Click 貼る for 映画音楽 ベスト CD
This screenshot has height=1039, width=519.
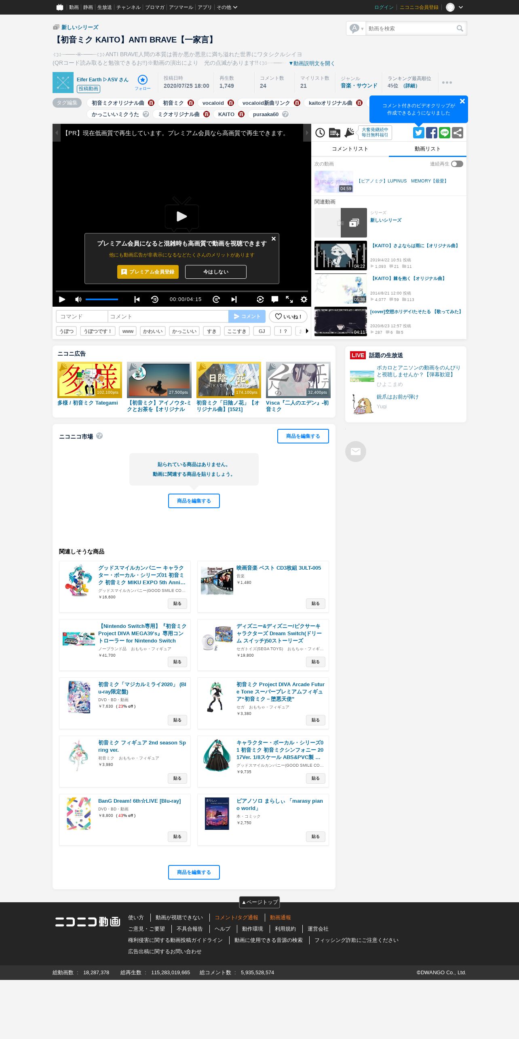(316, 604)
